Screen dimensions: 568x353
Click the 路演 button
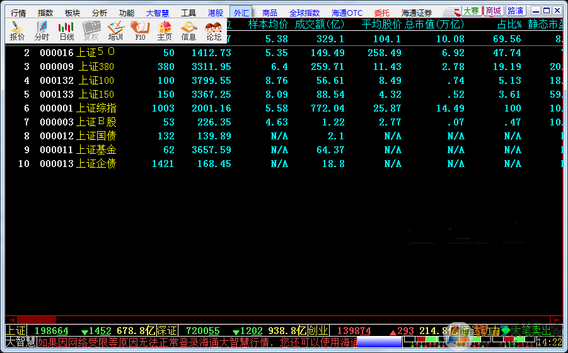(515, 11)
